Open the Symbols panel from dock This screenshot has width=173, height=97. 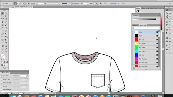pyautogui.click(x=168, y=25)
